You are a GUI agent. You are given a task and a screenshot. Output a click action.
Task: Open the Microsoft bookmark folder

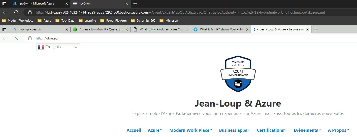click(169, 21)
